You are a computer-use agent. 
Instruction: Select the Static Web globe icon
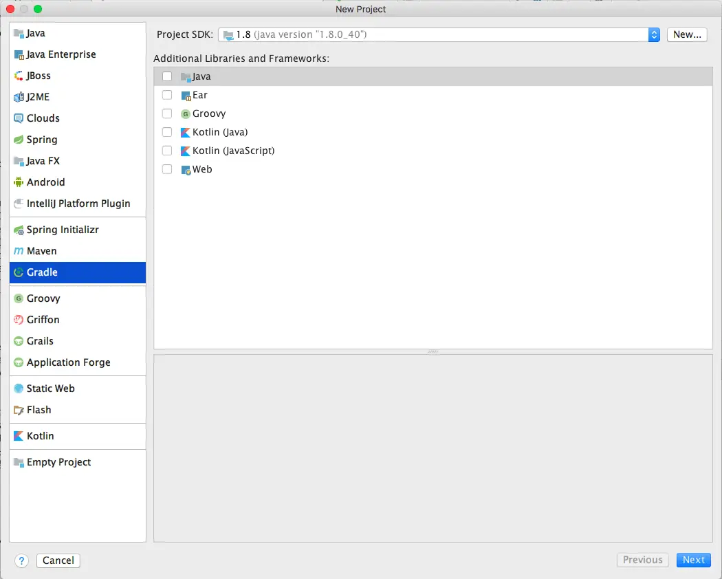[x=19, y=389]
